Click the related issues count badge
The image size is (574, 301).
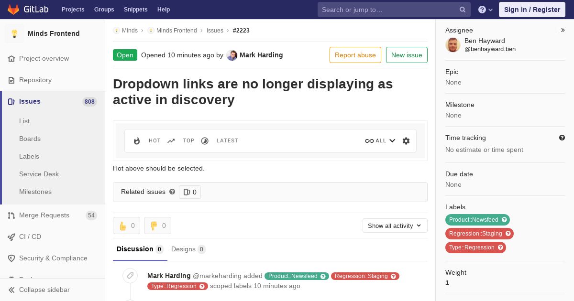click(190, 192)
